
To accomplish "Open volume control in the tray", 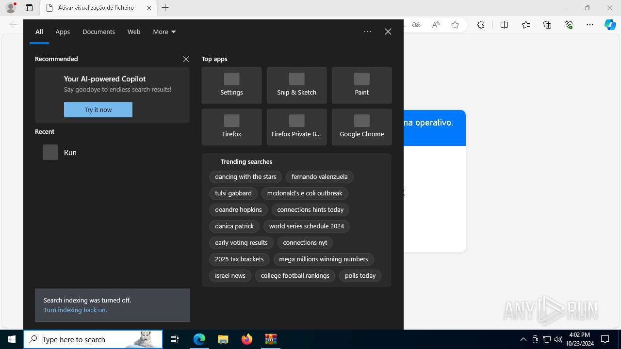I will [558, 339].
